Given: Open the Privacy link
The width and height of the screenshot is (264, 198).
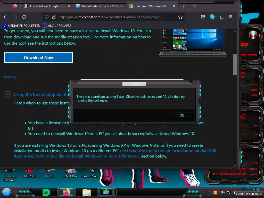Looking at the screenshot, I should tap(10, 77).
